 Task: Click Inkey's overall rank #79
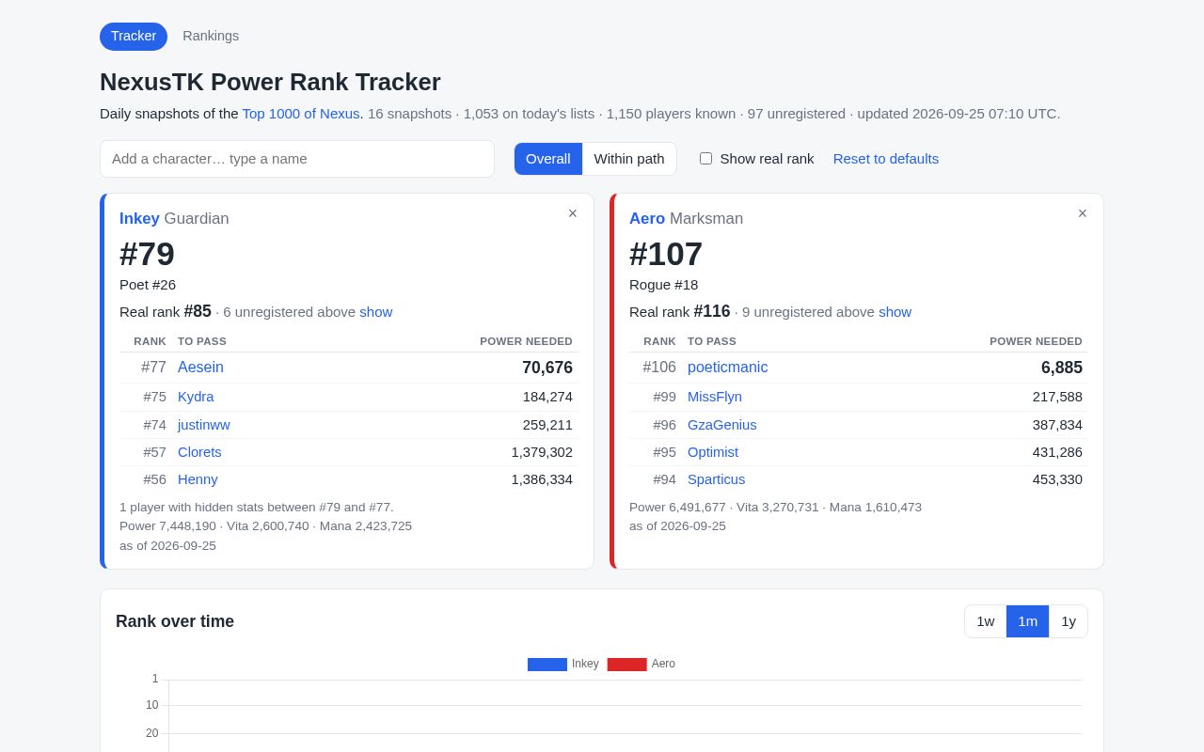[x=147, y=254]
